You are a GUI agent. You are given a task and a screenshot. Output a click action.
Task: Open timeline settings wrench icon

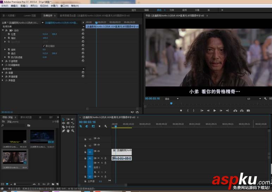pyautogui.click(x=105, y=126)
